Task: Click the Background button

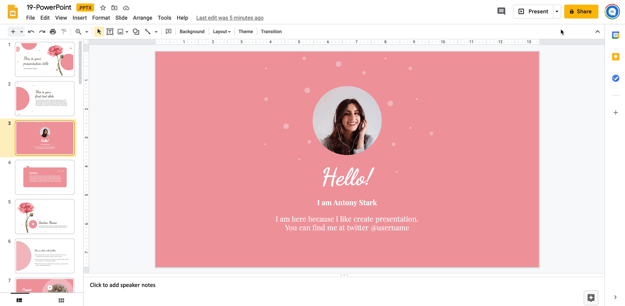Action: coord(192,32)
